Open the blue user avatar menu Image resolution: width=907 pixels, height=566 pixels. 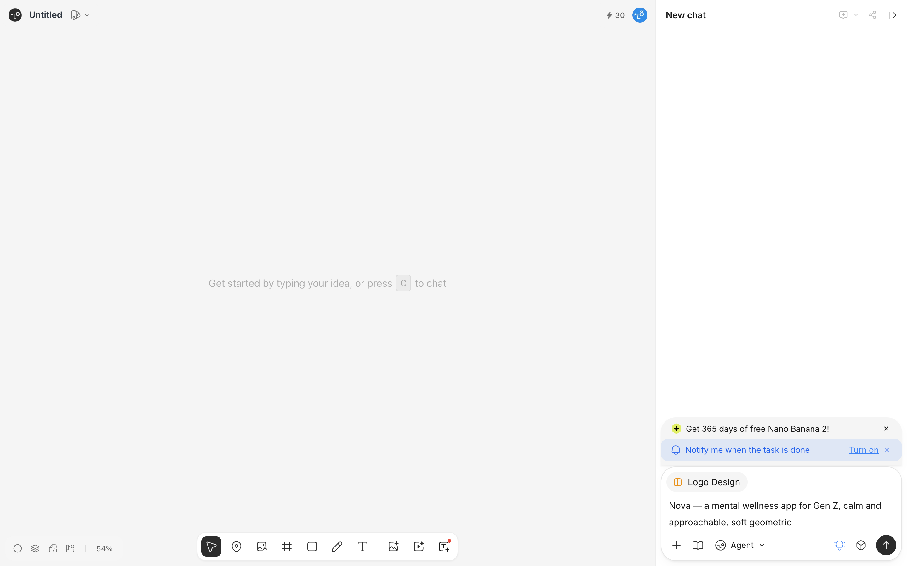click(x=640, y=15)
